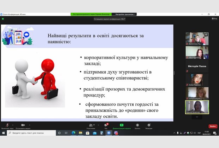This screenshot has height=148, width=219.
Task: Select Аліна Руденко participant video thumbnail
Action: coord(197,80)
